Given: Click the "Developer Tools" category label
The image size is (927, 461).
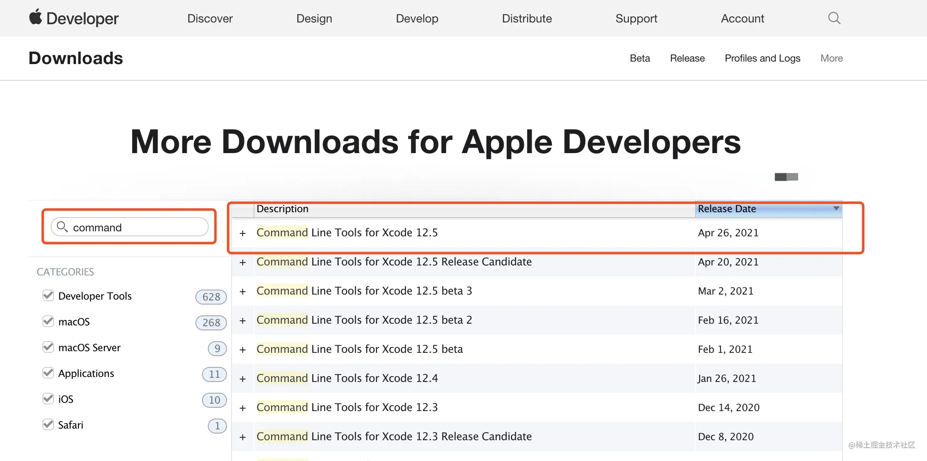Looking at the screenshot, I should [x=95, y=296].
